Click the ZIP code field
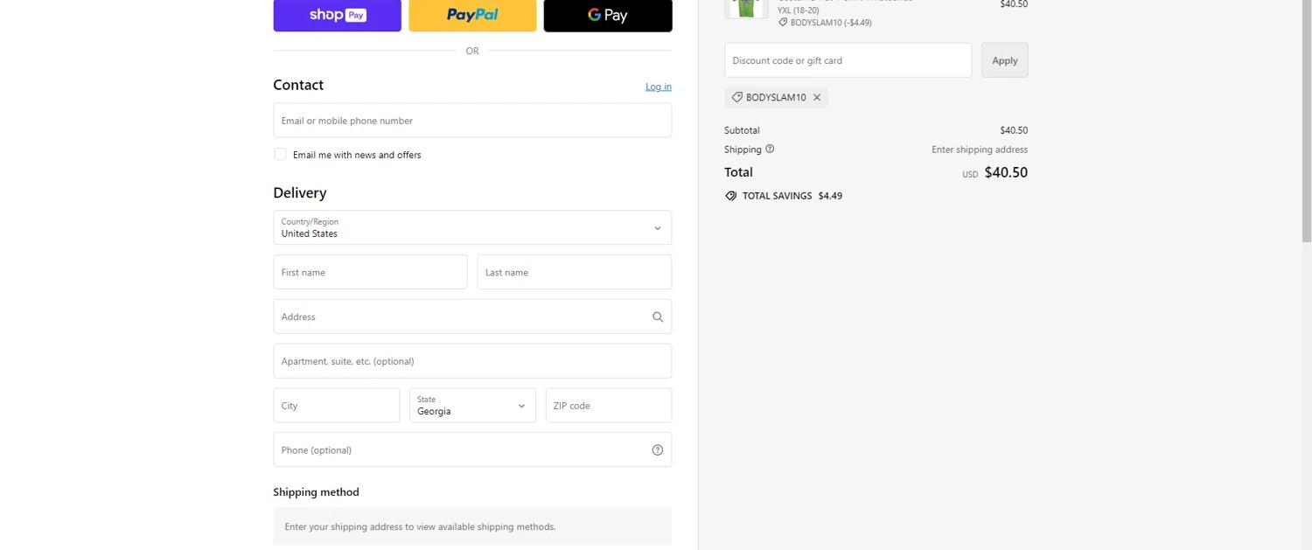The image size is (1312, 550). point(609,406)
